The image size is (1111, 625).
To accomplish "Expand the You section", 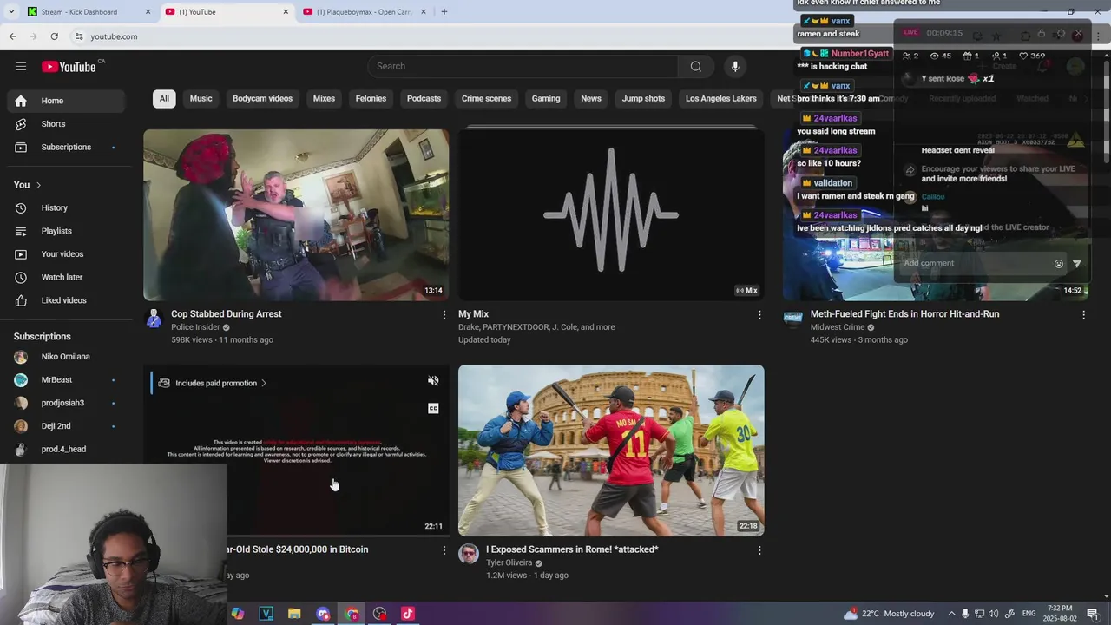I will pyautogui.click(x=28, y=185).
